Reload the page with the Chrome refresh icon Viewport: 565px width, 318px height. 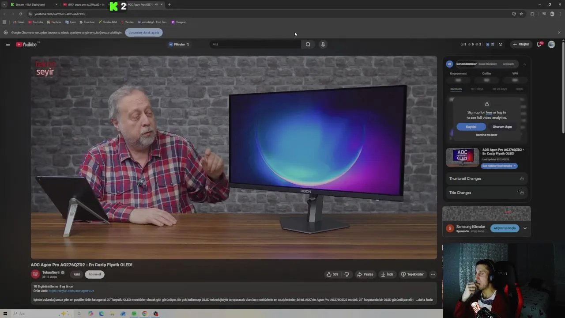point(20,14)
